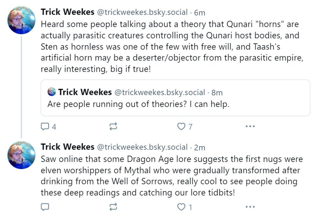This screenshot has height=216, width=315.
Task: Click small avatar in quoted post
Action: [51, 92]
